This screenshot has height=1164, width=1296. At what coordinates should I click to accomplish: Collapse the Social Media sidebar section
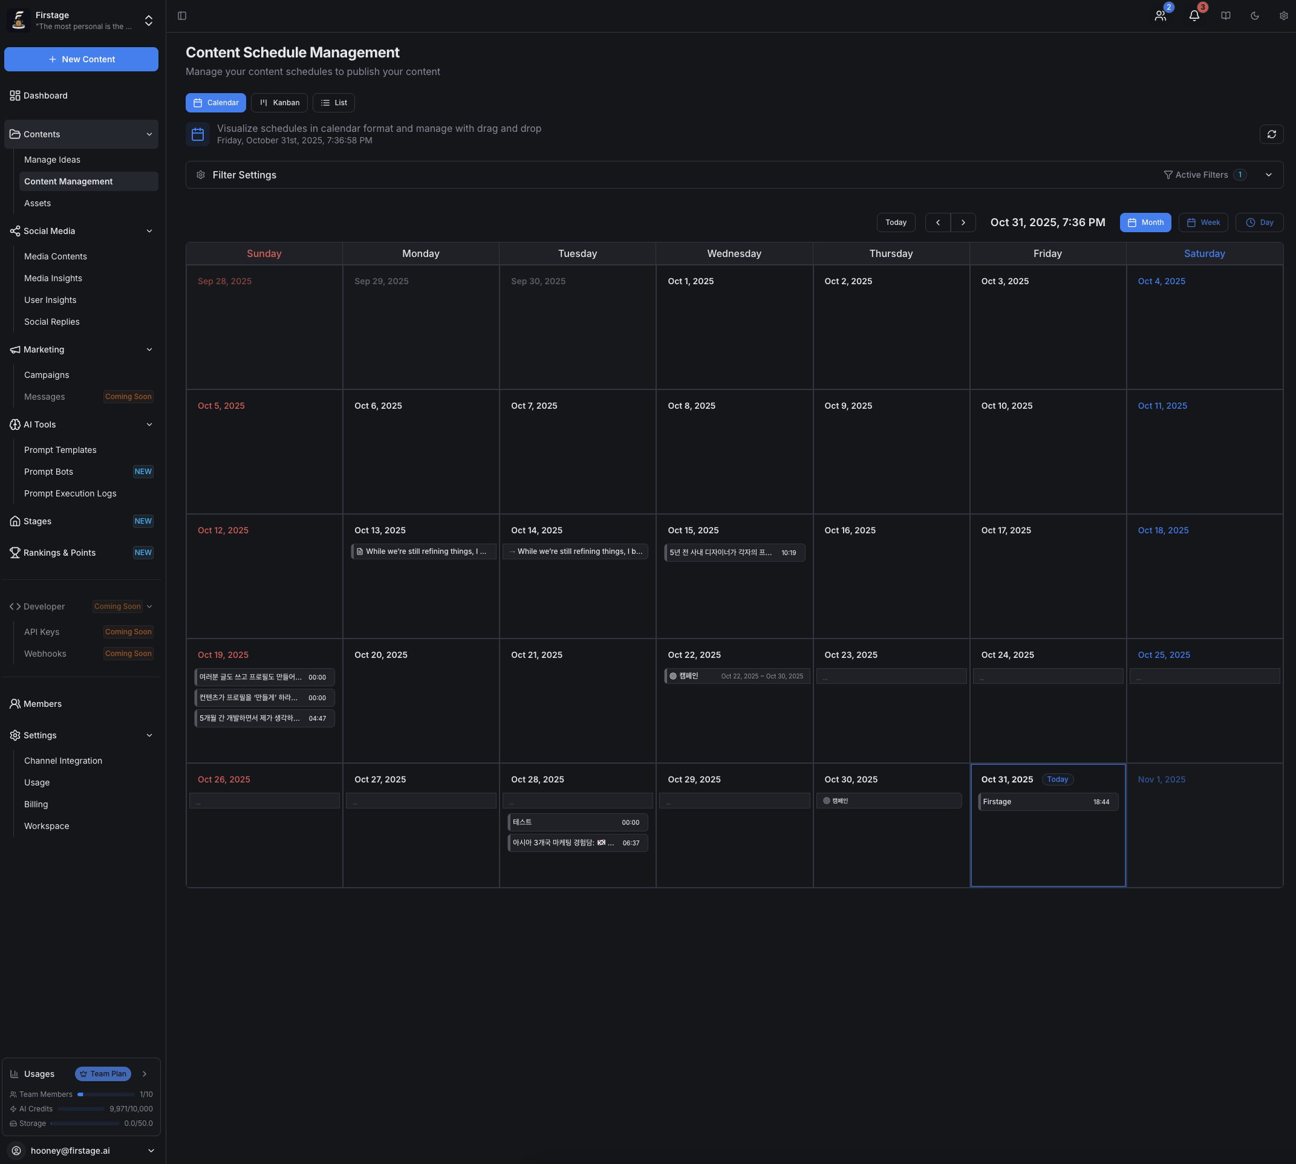click(x=149, y=231)
